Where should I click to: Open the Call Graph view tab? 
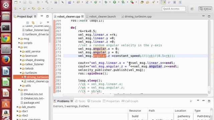[130, 101]
